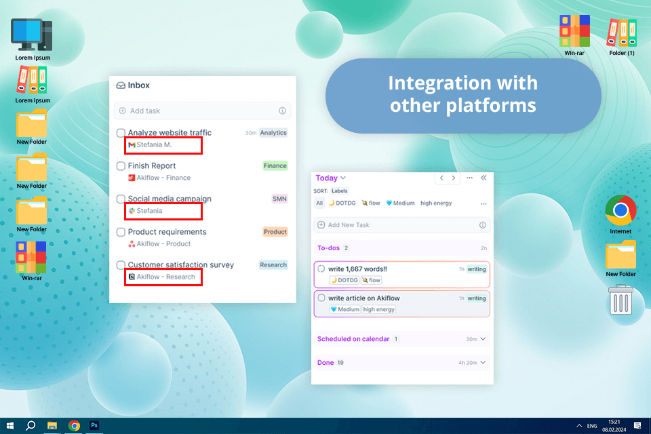
Task: Click the Research label tag
Action: [x=273, y=265]
